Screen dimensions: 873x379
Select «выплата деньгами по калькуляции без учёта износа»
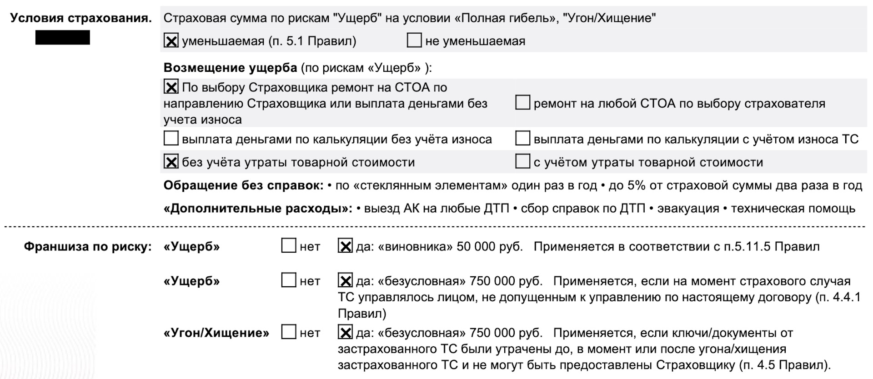click(x=171, y=139)
